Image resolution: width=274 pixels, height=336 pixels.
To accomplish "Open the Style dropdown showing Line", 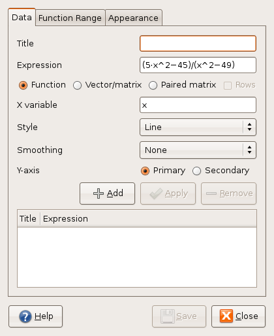I will pos(198,127).
